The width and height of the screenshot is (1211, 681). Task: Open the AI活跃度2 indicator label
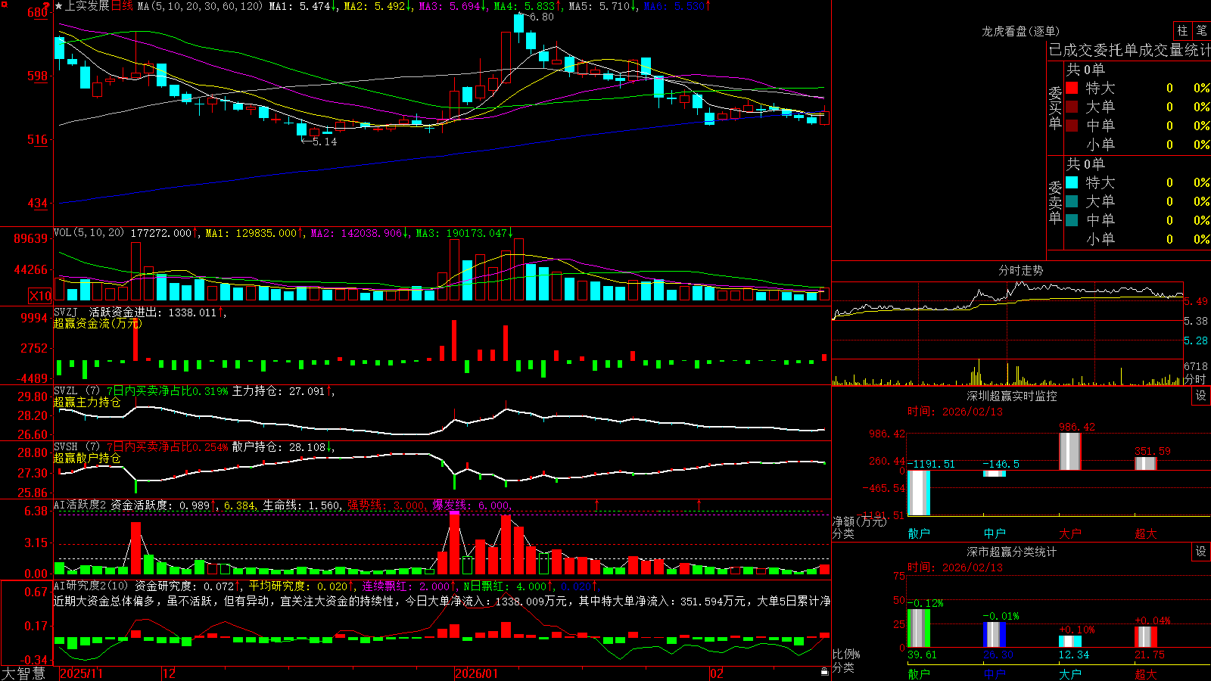(79, 505)
